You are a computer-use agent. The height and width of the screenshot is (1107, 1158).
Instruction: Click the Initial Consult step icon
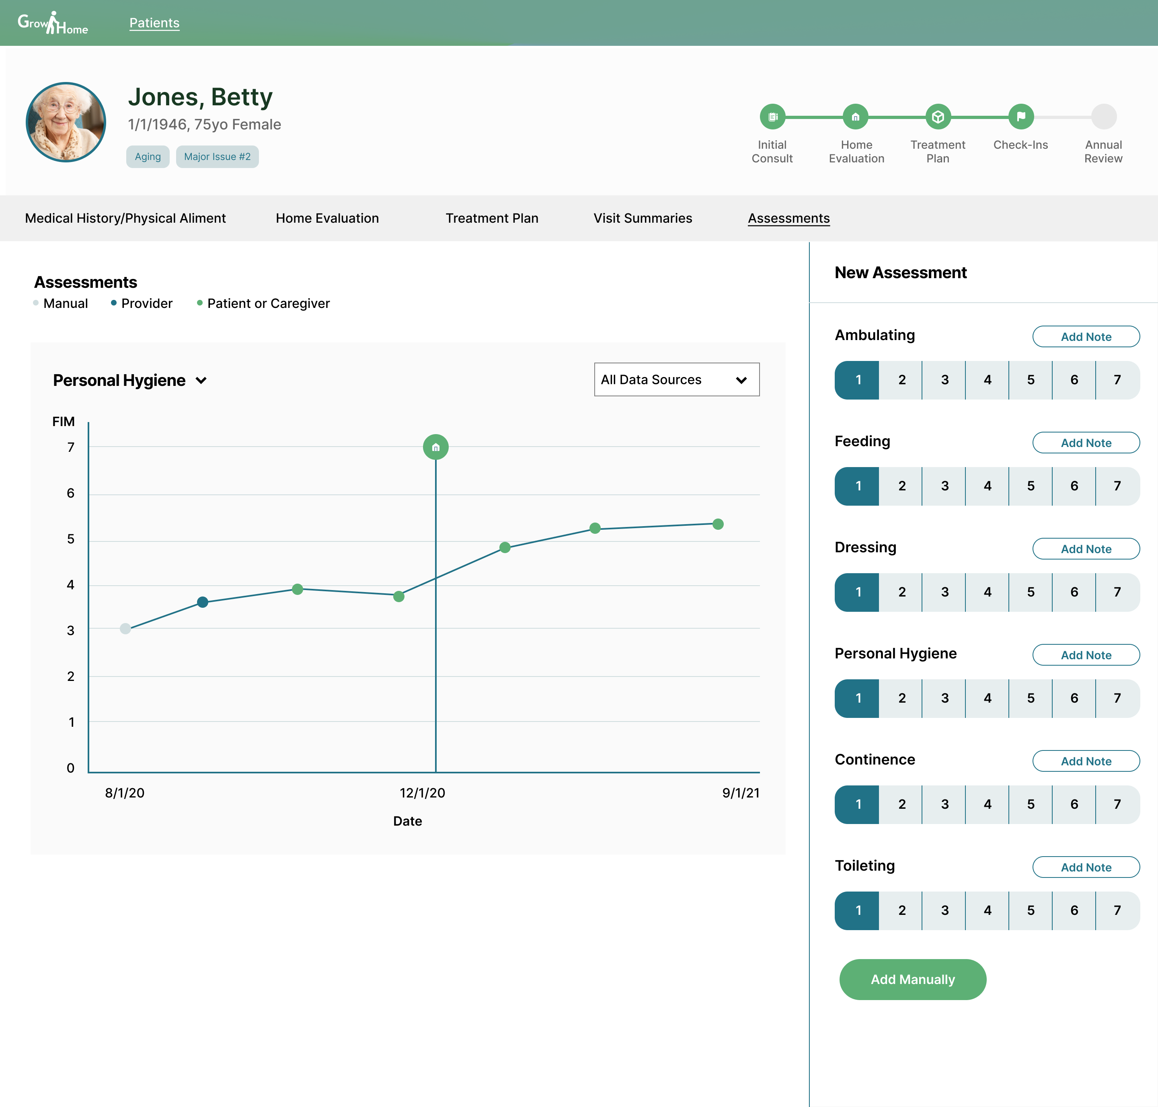(x=772, y=117)
